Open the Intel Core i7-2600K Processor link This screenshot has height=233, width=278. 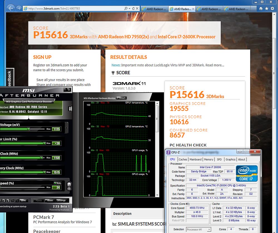point(187,37)
